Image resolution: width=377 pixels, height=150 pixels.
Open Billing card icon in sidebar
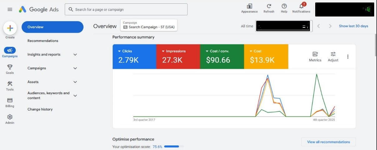(10, 101)
